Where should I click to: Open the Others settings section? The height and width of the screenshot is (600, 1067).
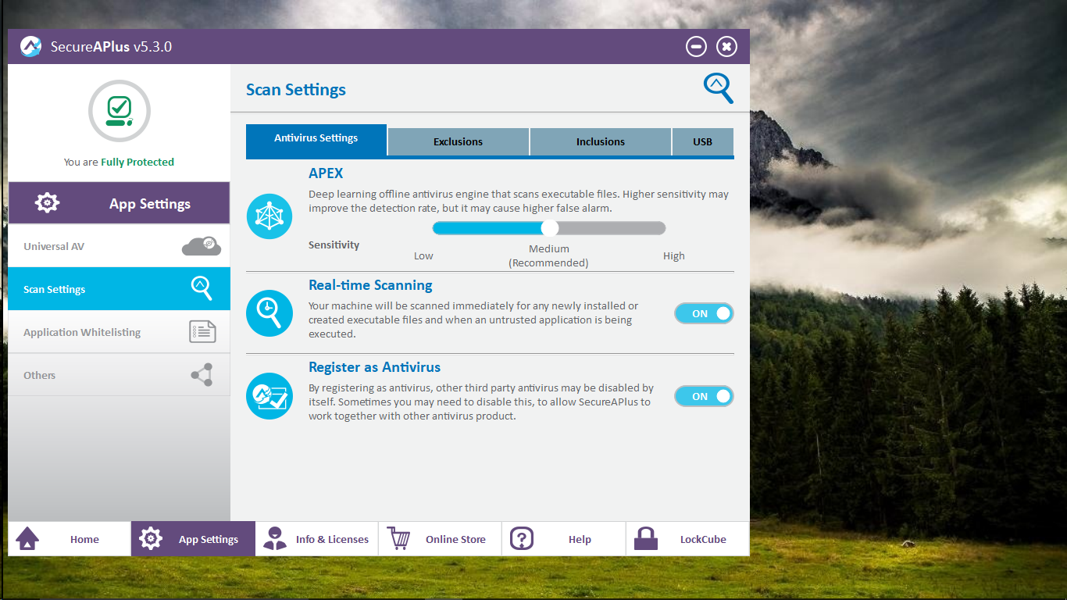[119, 375]
